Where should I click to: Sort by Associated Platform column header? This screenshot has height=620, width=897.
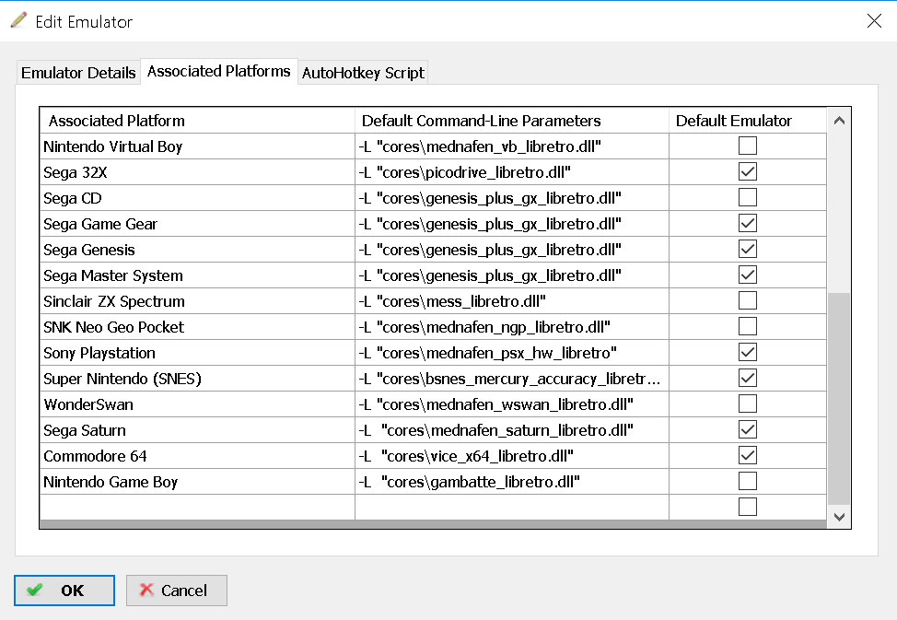click(x=197, y=121)
